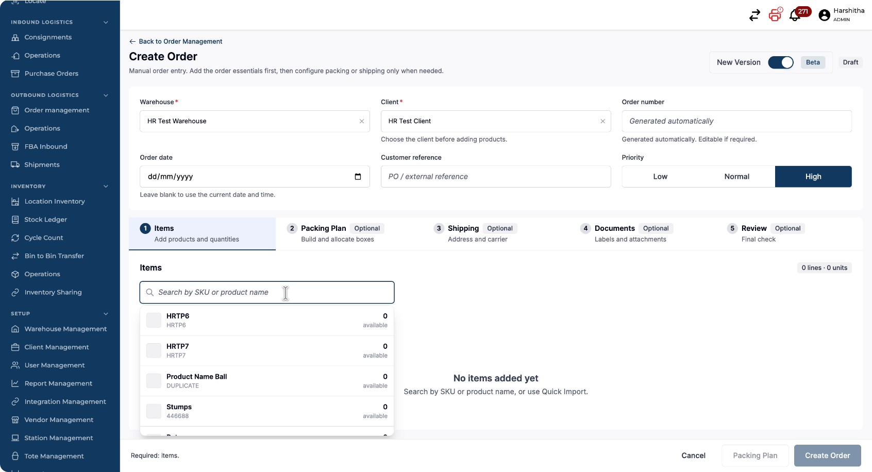Switch to Review step tab

790,233
